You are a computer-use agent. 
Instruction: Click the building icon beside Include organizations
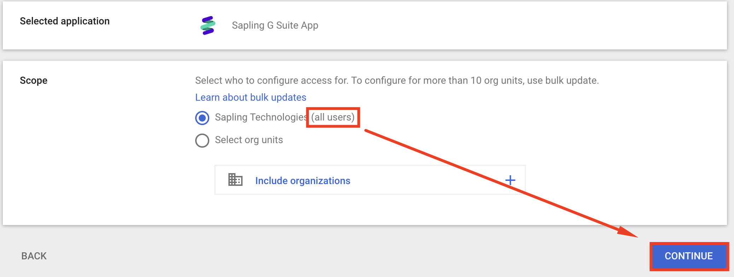coord(235,180)
